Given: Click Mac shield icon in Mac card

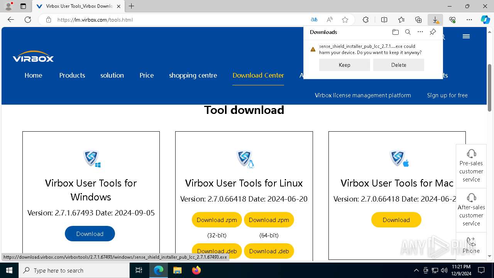Looking at the screenshot, I should pos(399,159).
